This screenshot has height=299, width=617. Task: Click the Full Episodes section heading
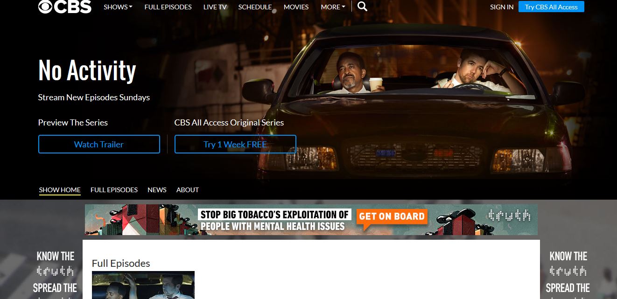(x=121, y=263)
